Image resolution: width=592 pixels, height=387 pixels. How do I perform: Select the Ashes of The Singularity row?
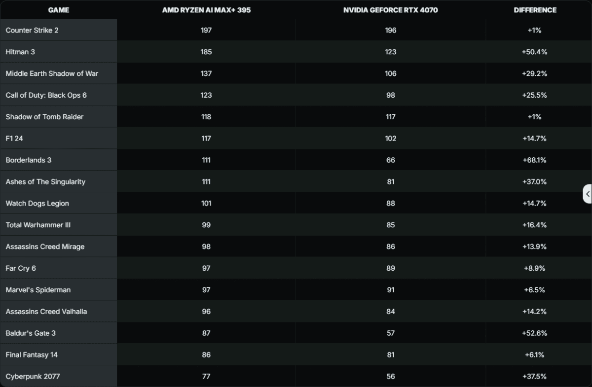pyautogui.click(x=45, y=182)
